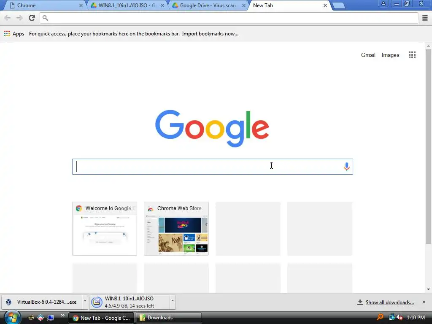Switch to New Tab Google Chrome taskbar button

[101, 318]
